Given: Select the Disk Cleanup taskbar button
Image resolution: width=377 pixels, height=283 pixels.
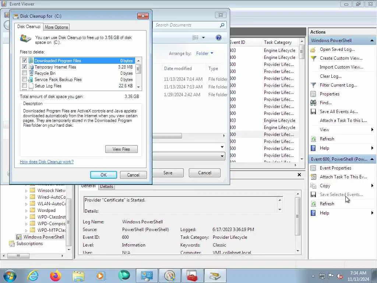Looking at the screenshot, I should (215, 276).
